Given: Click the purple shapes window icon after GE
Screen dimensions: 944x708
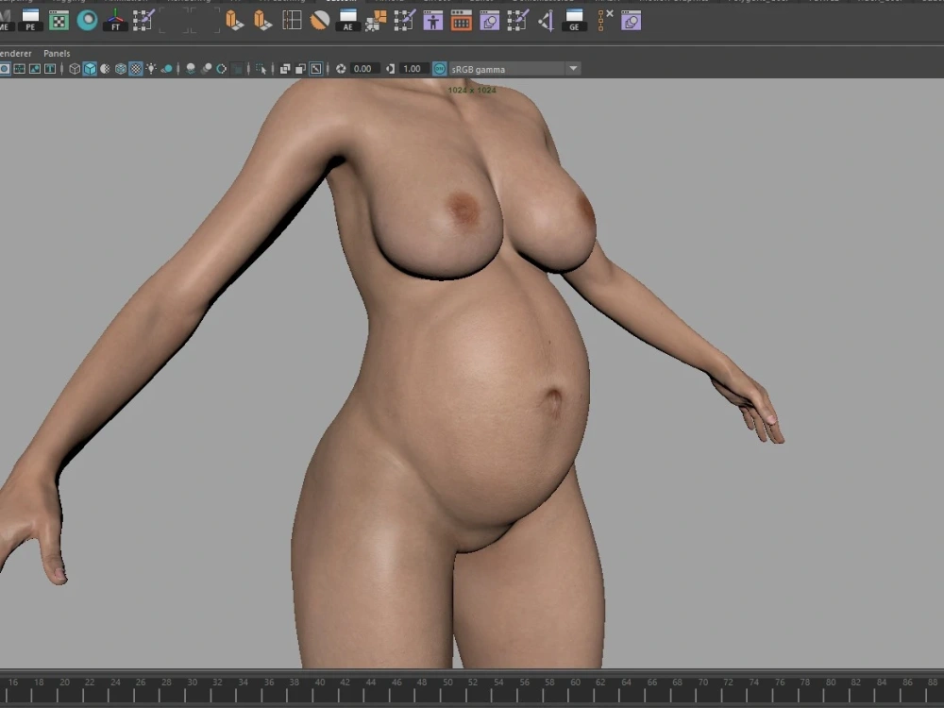Looking at the screenshot, I should (x=631, y=21).
